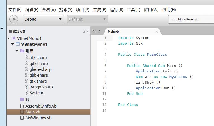Open the 窗口(W) menu

click(151, 10)
